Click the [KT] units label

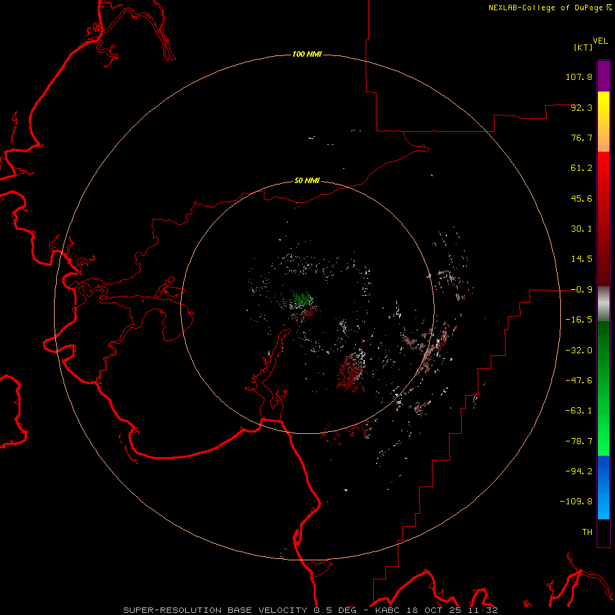point(584,47)
